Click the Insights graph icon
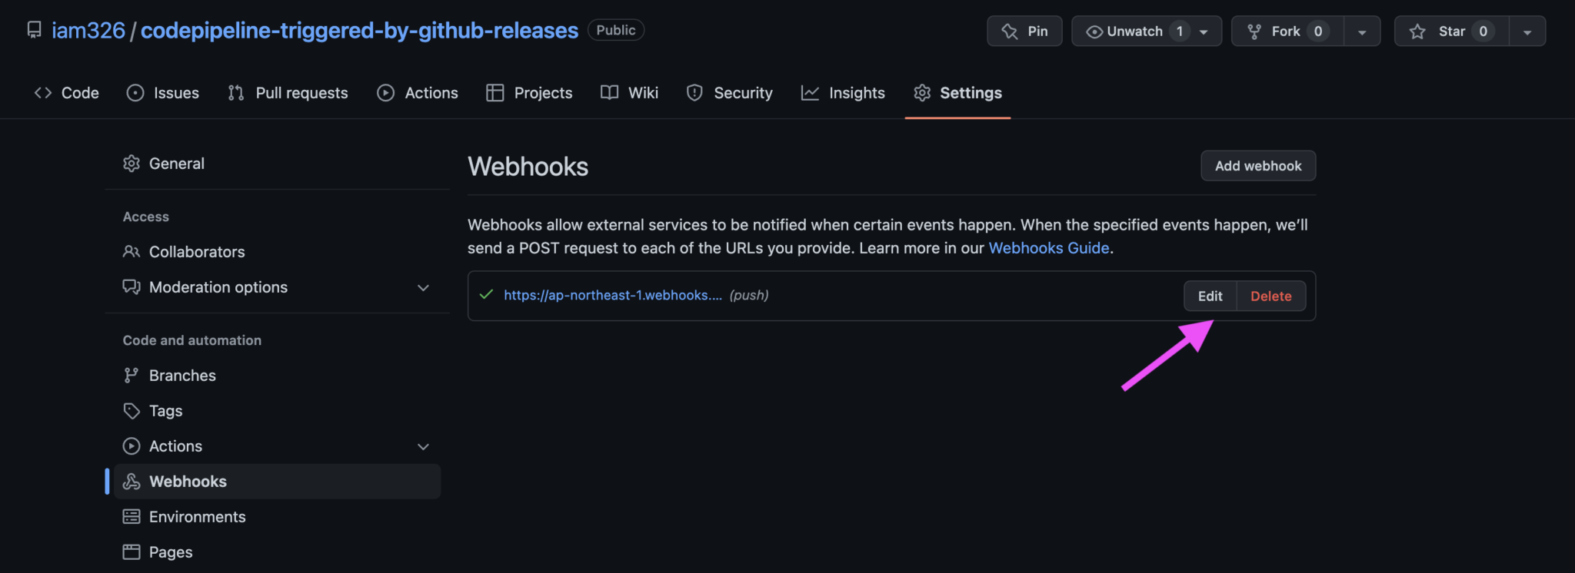 (810, 92)
